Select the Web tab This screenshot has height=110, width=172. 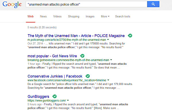(30, 16)
